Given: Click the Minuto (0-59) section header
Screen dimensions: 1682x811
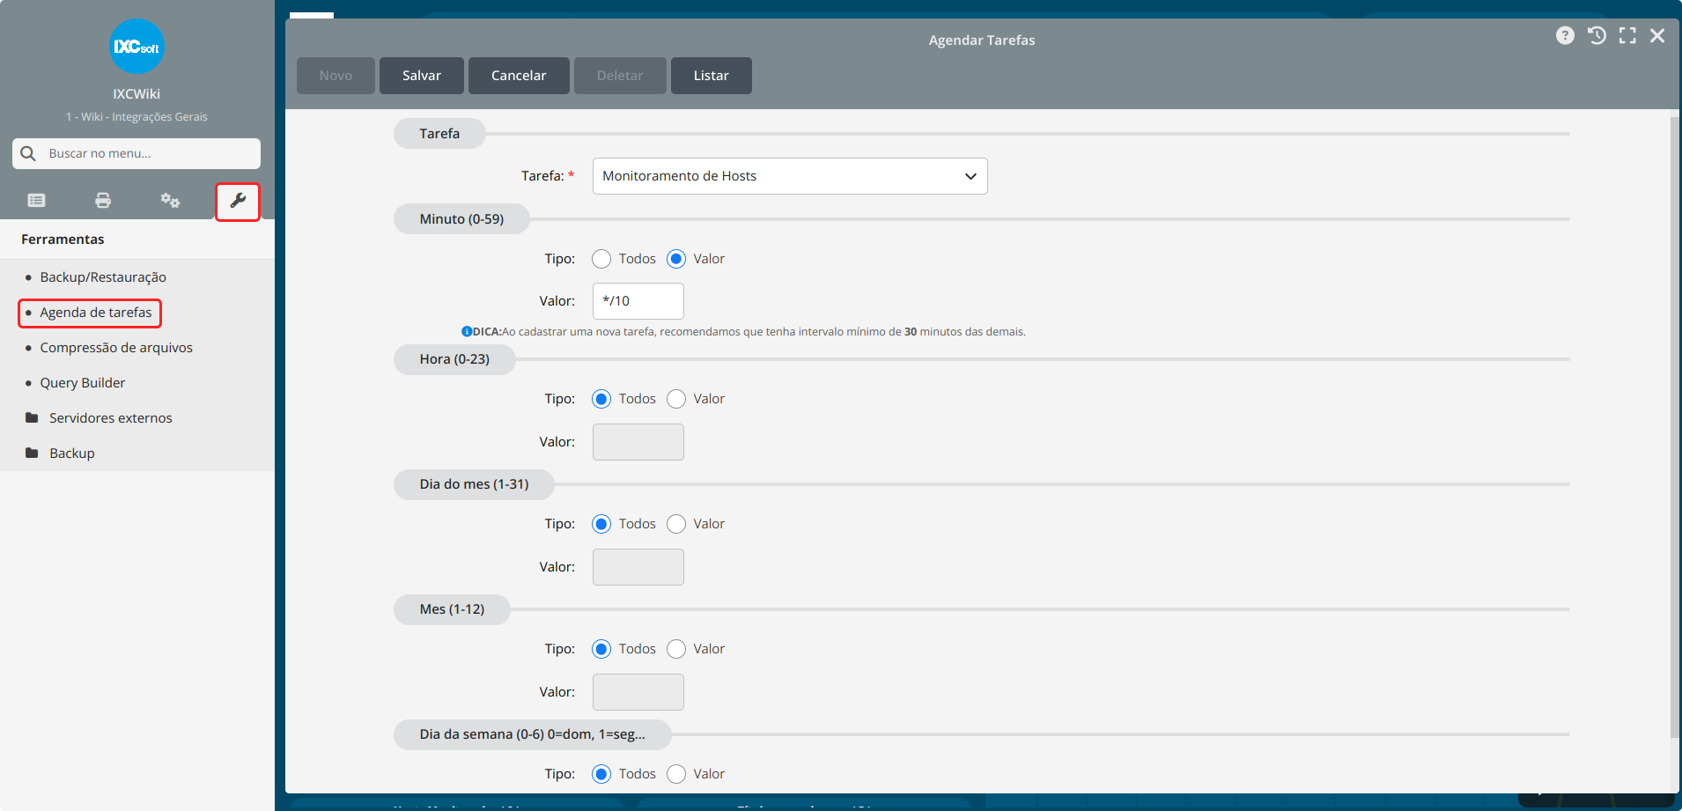Looking at the screenshot, I should (x=461, y=219).
